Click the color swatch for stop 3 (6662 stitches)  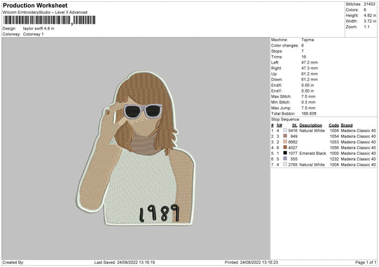pyautogui.click(x=286, y=142)
